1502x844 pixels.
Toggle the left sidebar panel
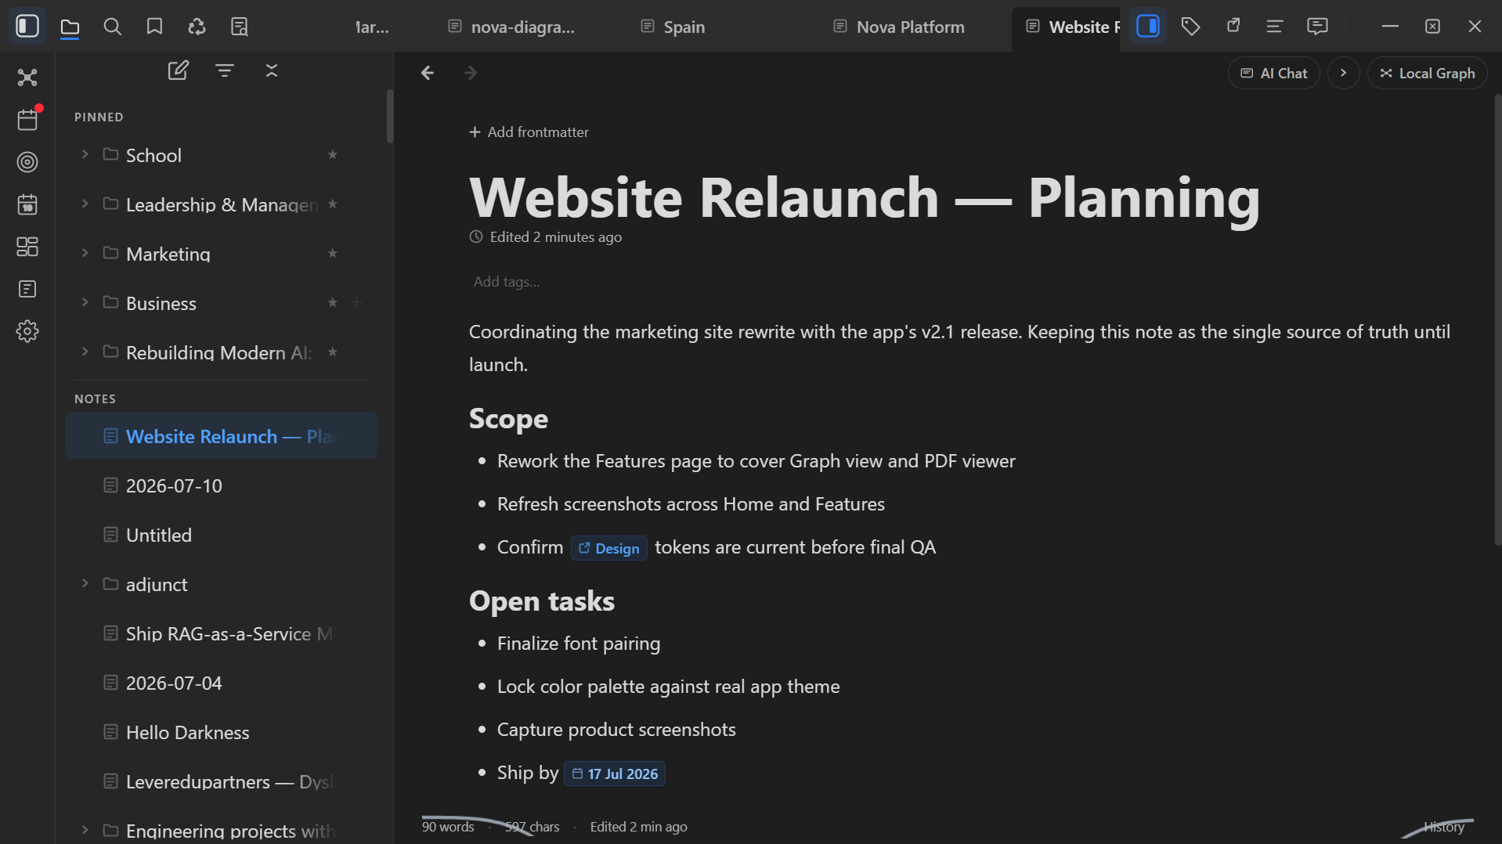pos(27,27)
